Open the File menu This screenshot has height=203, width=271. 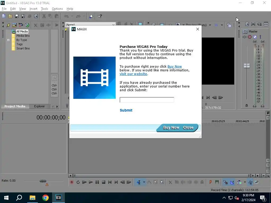4,9
